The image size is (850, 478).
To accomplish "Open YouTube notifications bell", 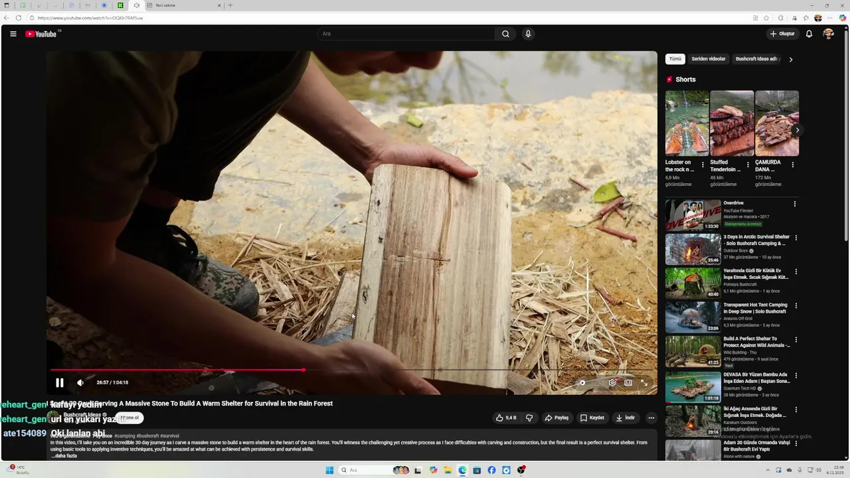I will point(809,34).
